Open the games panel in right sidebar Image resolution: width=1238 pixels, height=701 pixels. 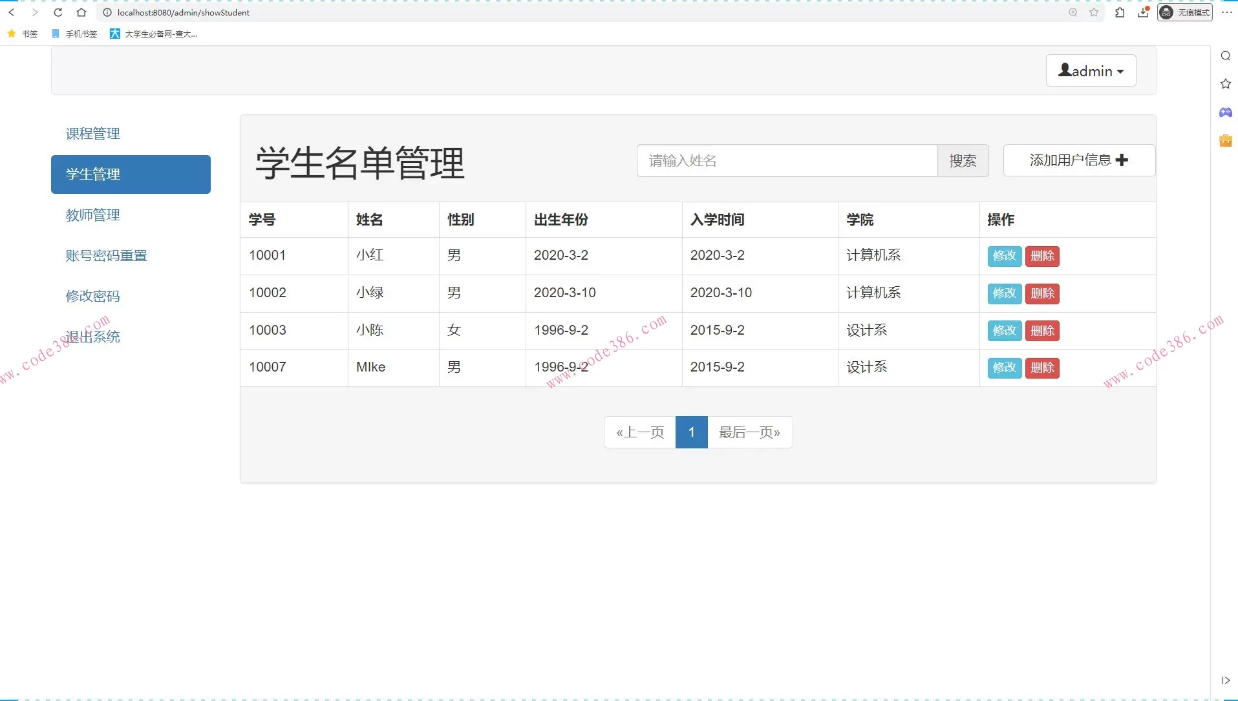(x=1226, y=112)
